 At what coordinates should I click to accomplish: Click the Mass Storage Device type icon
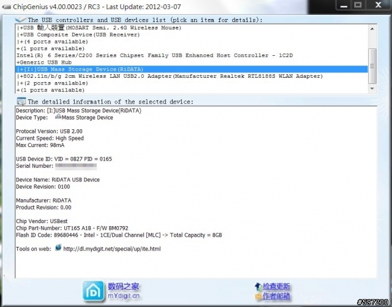point(58,116)
